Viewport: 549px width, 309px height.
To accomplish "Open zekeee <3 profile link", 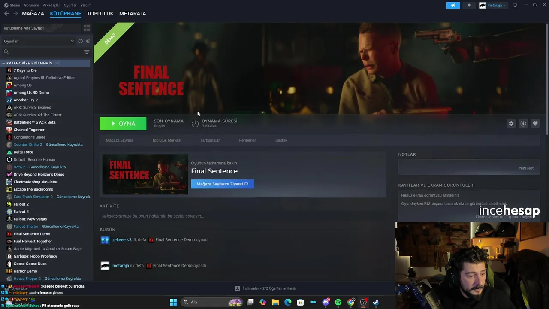I will [x=122, y=240].
